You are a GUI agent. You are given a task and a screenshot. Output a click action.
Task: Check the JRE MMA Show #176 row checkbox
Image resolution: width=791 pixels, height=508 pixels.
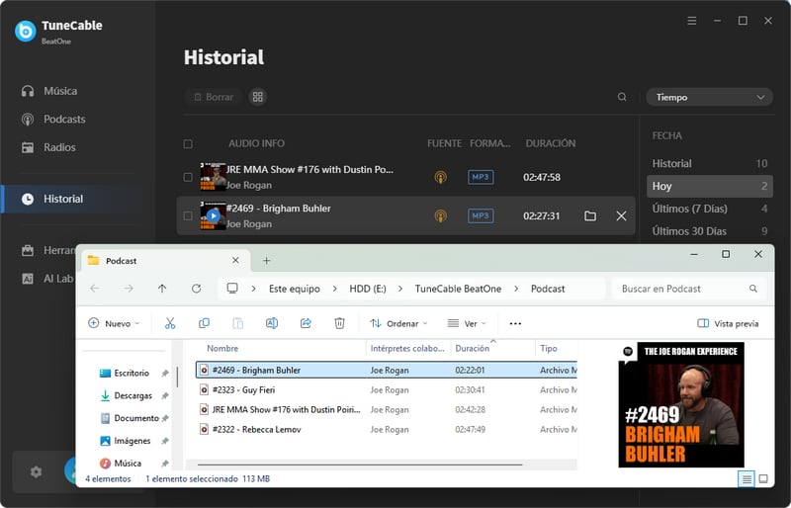point(188,177)
